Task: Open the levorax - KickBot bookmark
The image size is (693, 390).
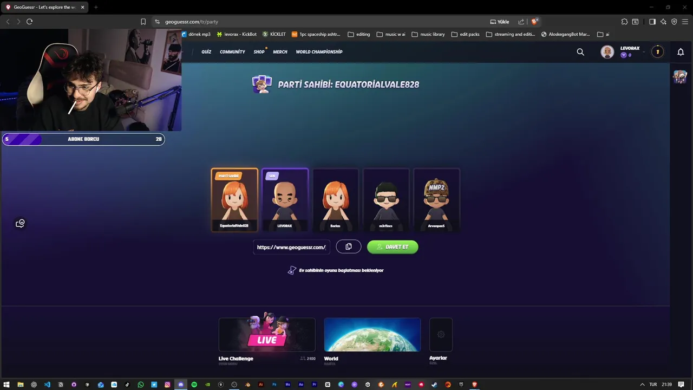Action: (237, 34)
